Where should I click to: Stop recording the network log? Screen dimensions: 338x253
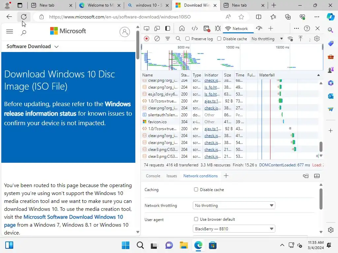tap(147, 39)
